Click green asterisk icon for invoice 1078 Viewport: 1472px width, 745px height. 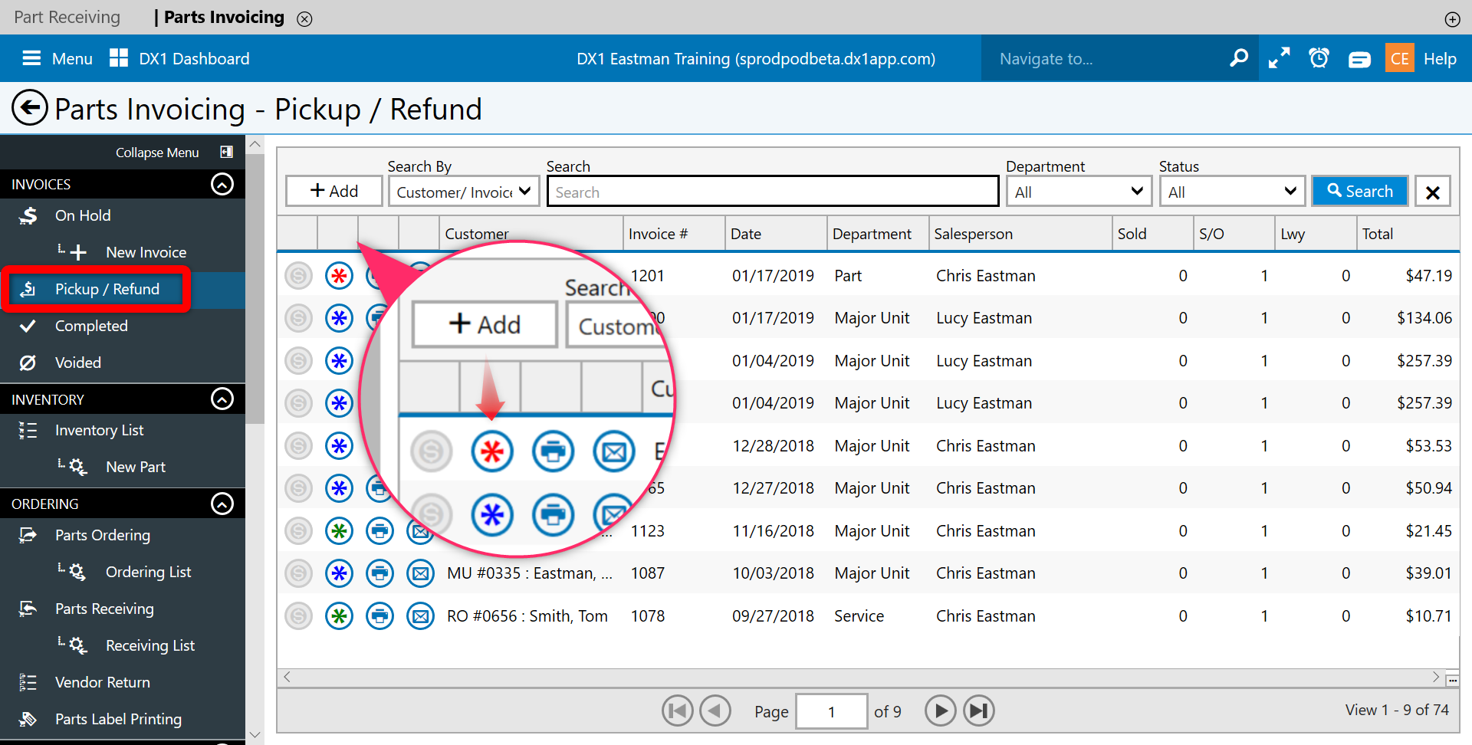339,615
